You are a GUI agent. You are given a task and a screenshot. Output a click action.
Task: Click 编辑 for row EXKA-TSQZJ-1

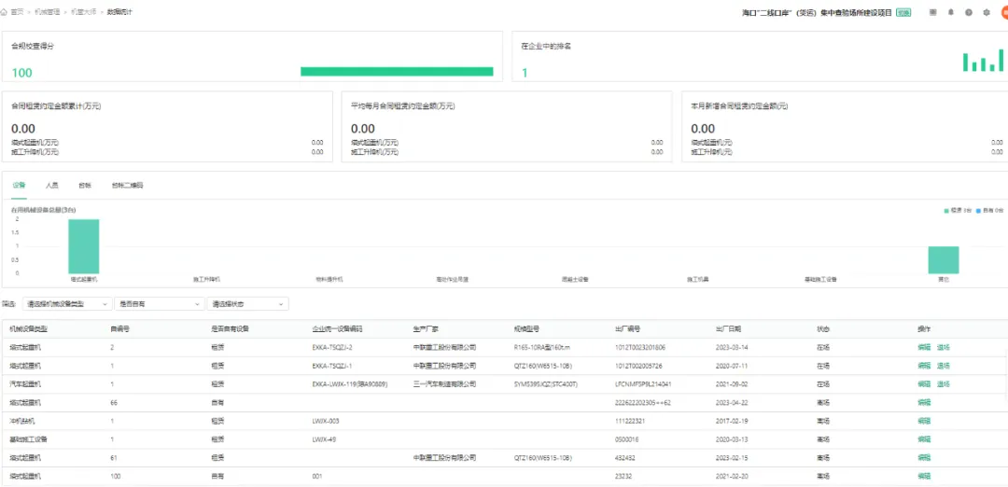(x=924, y=366)
